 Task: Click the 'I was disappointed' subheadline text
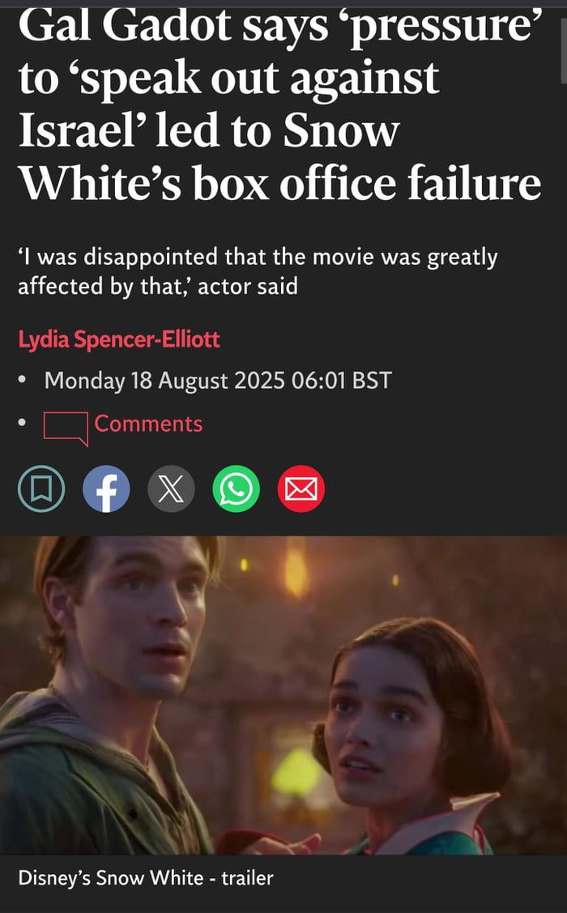coord(258,271)
